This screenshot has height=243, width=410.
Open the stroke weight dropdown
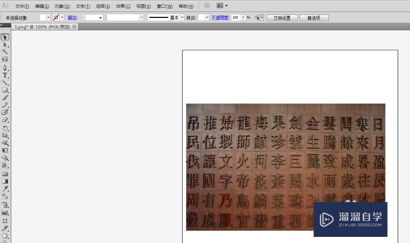point(100,17)
